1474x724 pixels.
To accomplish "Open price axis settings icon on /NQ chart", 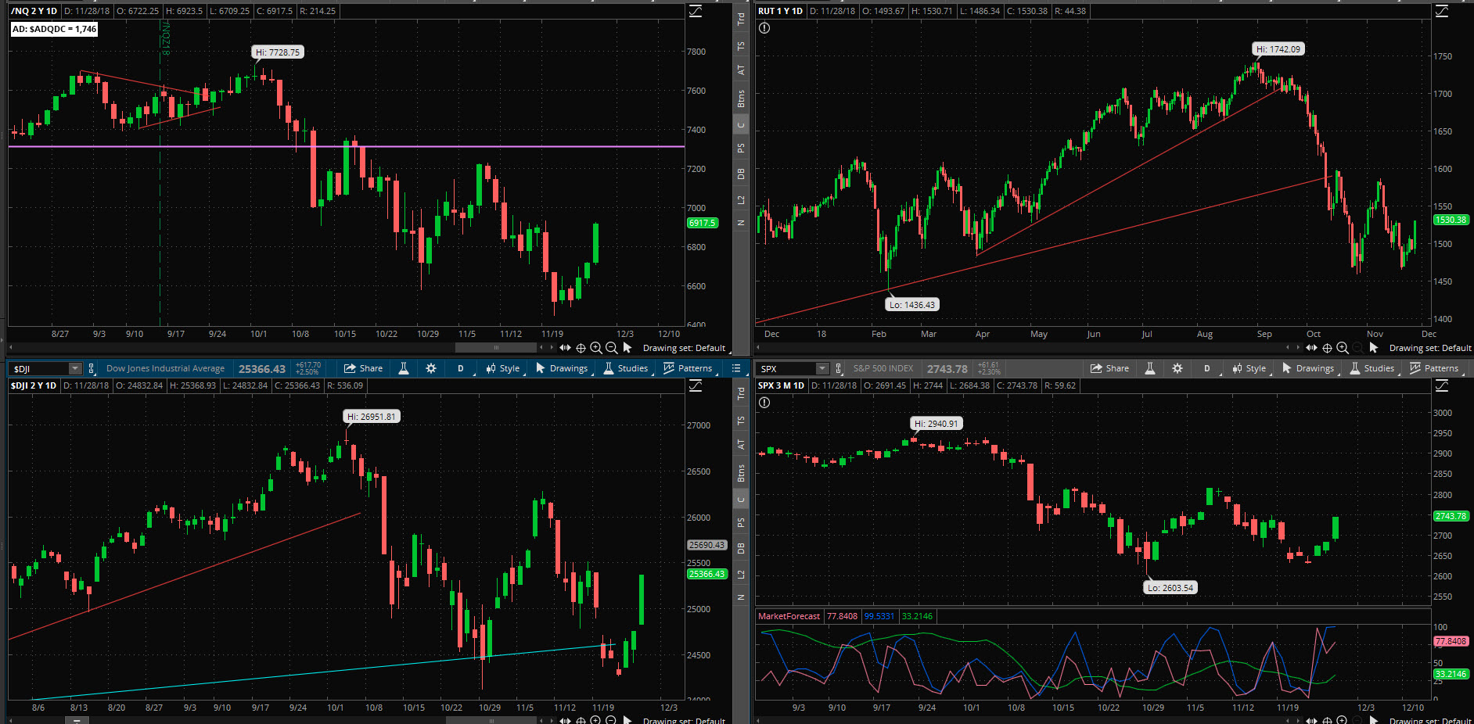I will click(695, 11).
